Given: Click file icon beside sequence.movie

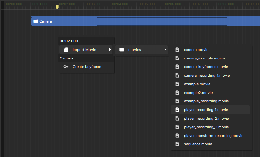Looking at the screenshot, I should [177, 144].
